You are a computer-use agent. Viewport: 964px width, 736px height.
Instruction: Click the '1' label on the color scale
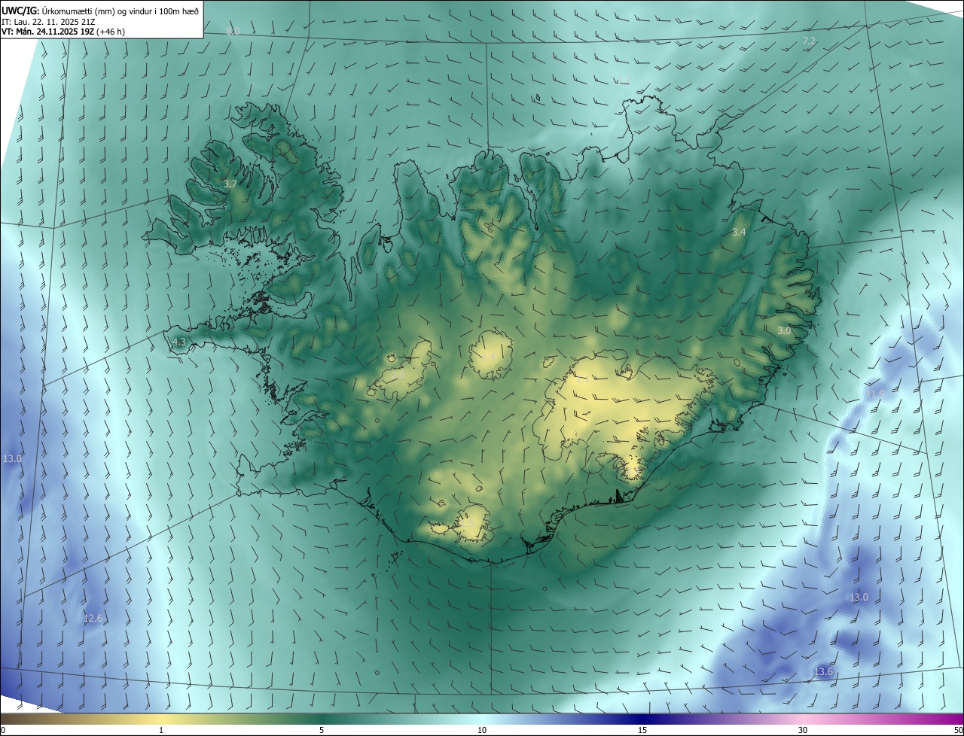pyautogui.click(x=161, y=730)
